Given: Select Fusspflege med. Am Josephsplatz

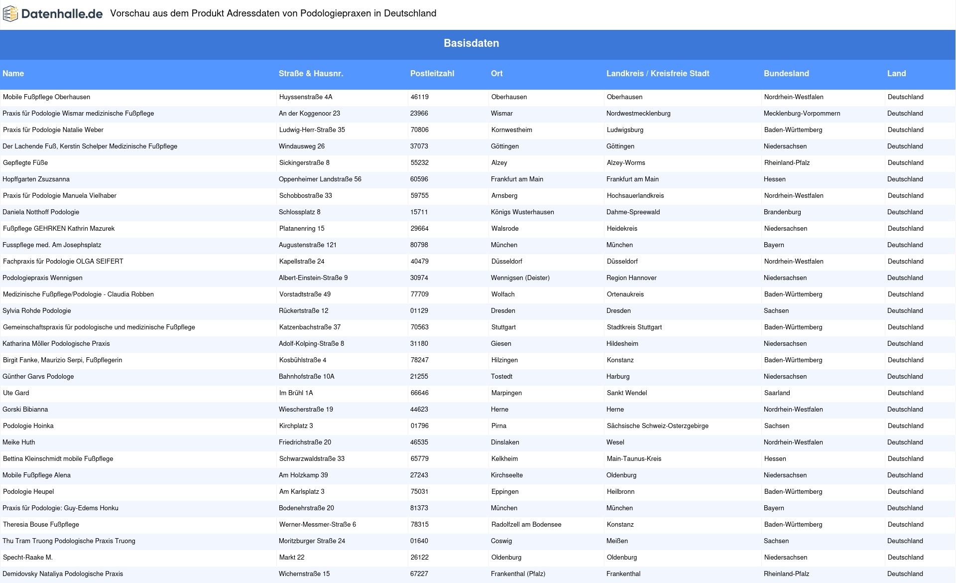Looking at the screenshot, I should [52, 245].
